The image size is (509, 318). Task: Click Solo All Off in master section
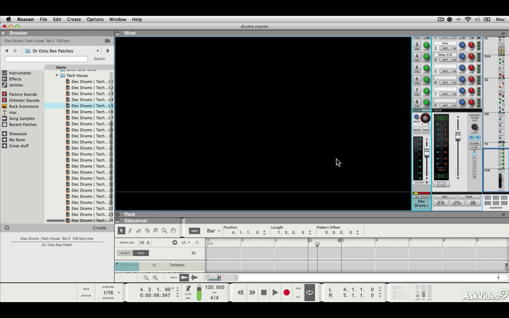[x=457, y=203]
